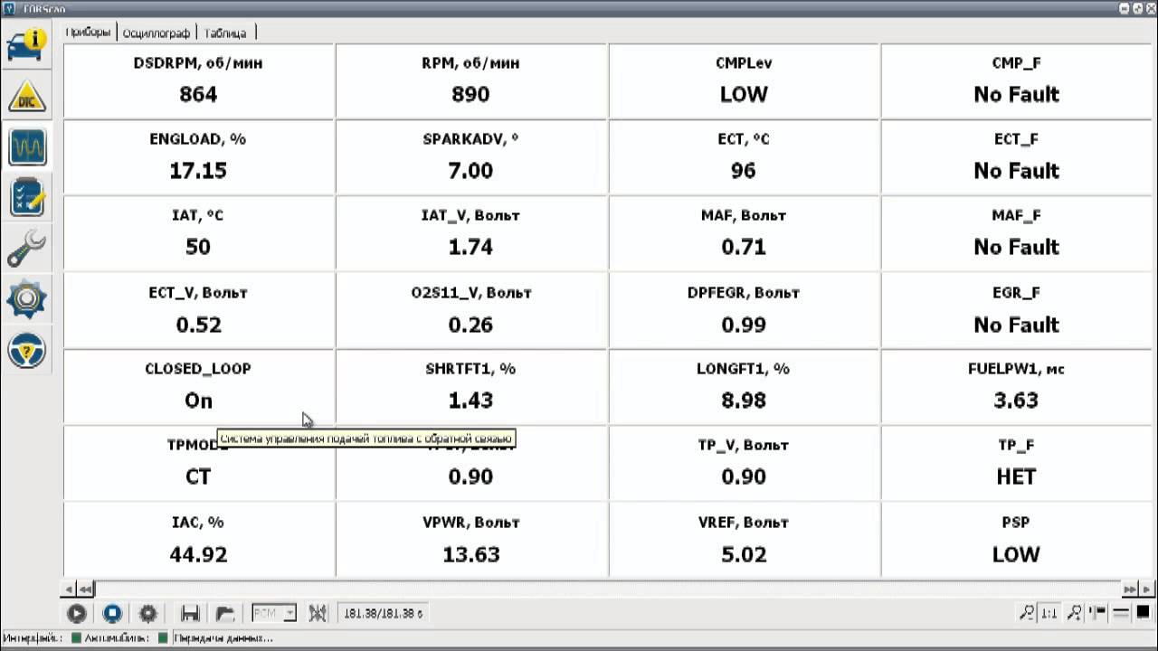This screenshot has width=1158, height=651.
Task: Switch to the Осциллограф tab
Action: click(x=157, y=33)
